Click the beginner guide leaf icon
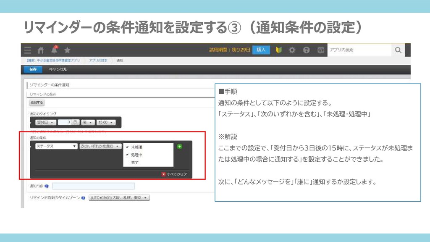Viewport: 430px width, 242px height. pos(279,50)
